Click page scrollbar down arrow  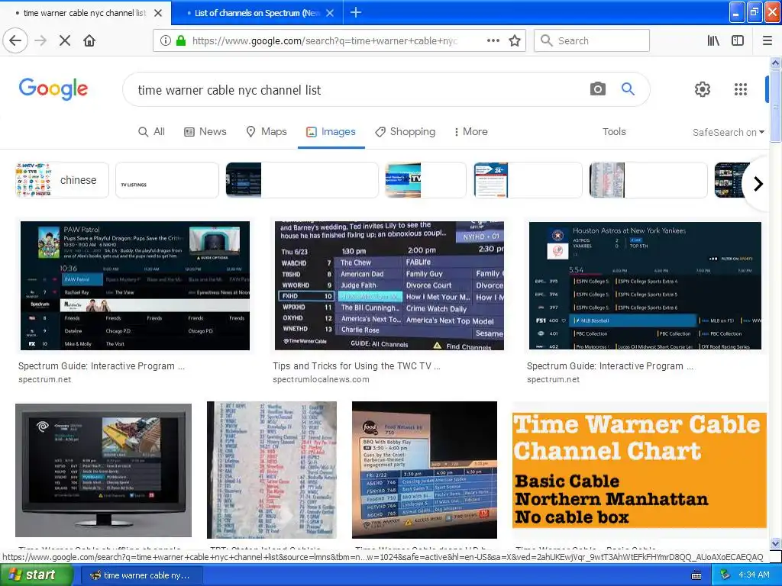(775, 543)
